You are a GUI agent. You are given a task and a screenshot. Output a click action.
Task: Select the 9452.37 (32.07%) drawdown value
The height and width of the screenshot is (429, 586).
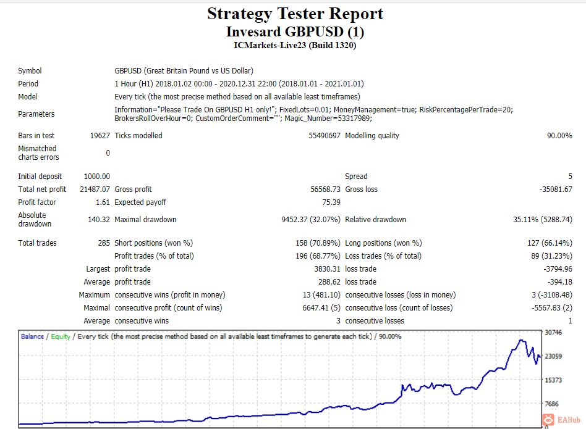pyautogui.click(x=311, y=219)
